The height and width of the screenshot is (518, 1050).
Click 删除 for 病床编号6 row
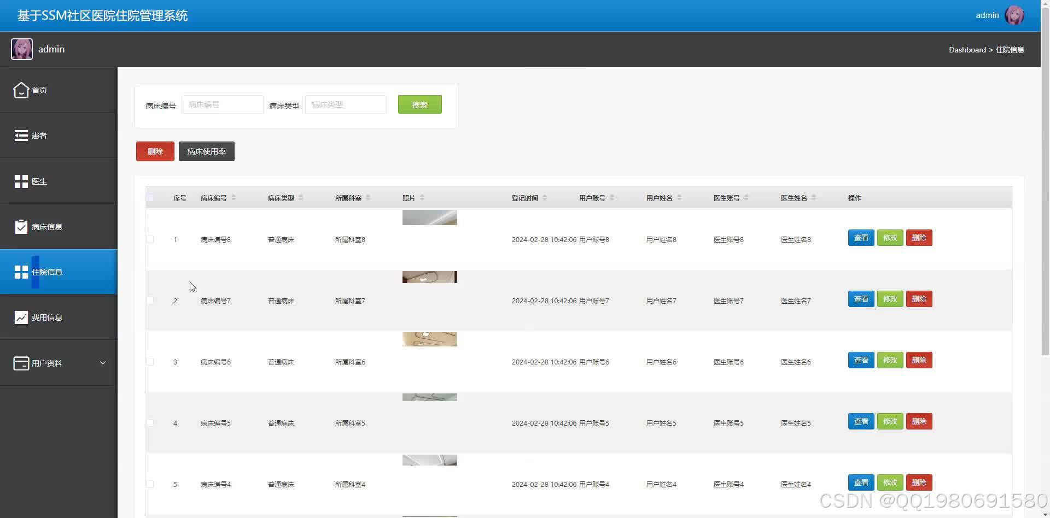pyautogui.click(x=919, y=360)
